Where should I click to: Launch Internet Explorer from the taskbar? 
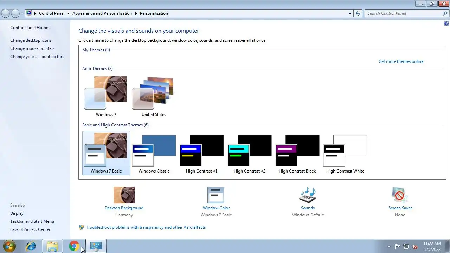31,246
